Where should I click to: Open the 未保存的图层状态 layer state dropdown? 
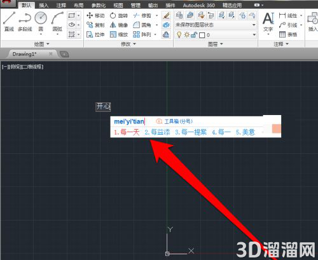click(216, 25)
